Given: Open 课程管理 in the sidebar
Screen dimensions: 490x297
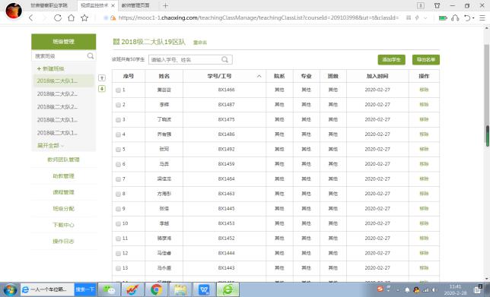Looking at the screenshot, I should (63, 192).
